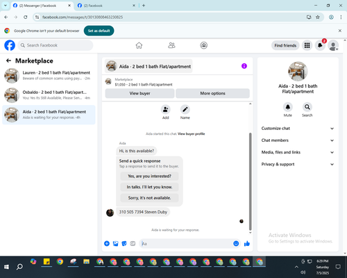Open File Explorer from taskbar
347x278 pixels.
pos(87,262)
